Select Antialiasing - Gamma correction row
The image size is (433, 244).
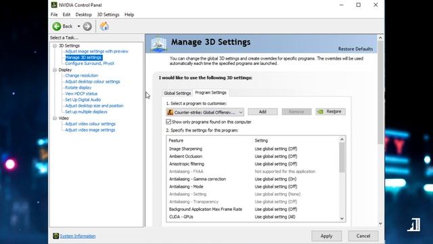click(x=252, y=179)
